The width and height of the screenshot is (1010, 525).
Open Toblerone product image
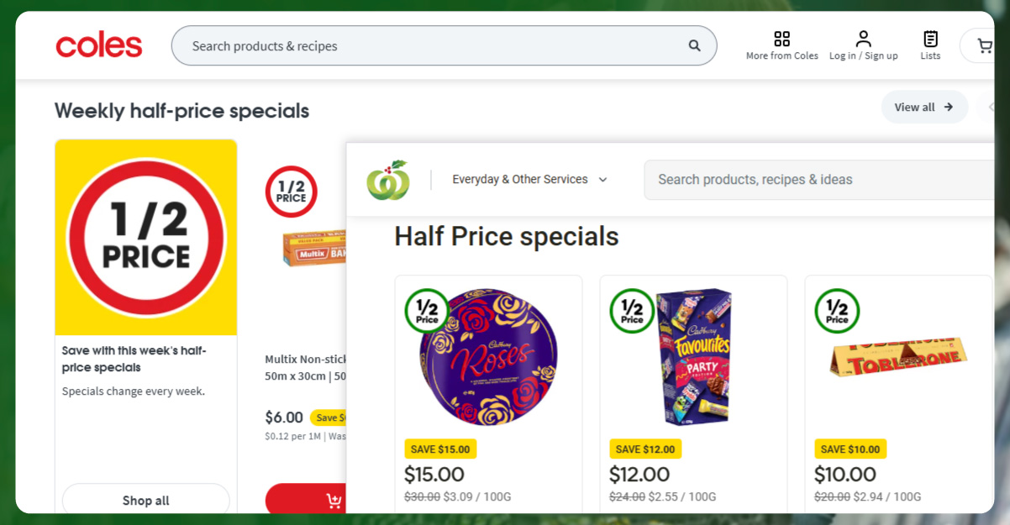pos(898,355)
